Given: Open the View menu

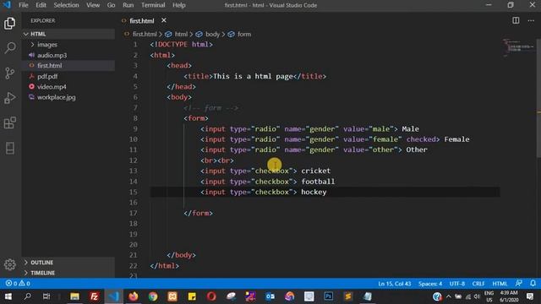Looking at the screenshot, I should coord(93,5).
